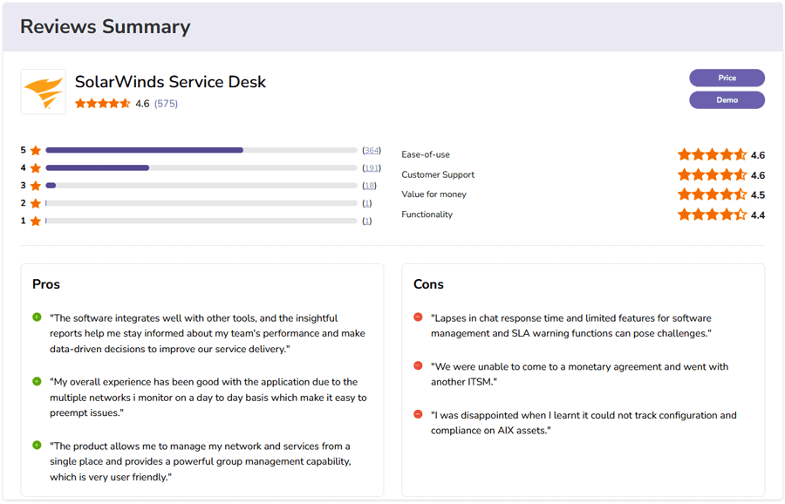Click the star icon beside the 1-star row

tap(33, 221)
